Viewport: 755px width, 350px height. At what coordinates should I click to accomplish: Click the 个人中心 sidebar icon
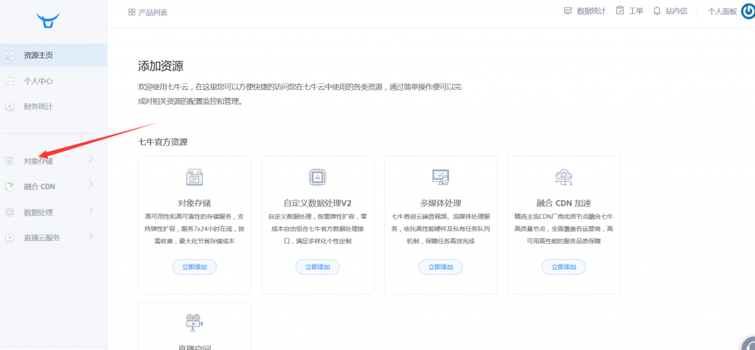tap(10, 81)
